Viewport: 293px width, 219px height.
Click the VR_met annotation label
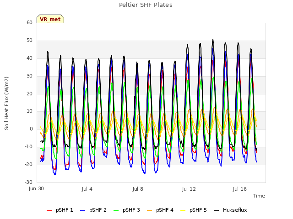[x=50, y=19]
